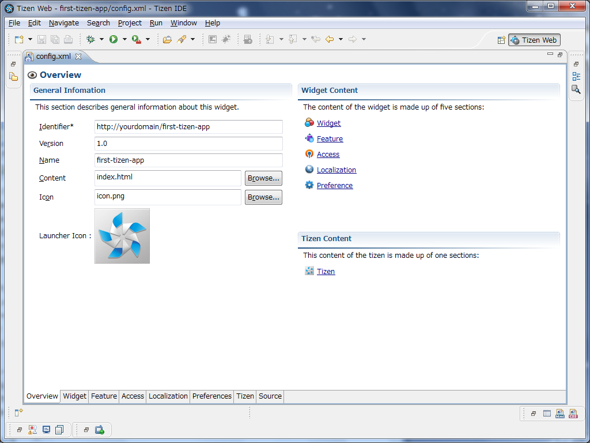Click the New wizard toolbar icon
Image resolution: width=590 pixels, height=443 pixels.
[19, 39]
